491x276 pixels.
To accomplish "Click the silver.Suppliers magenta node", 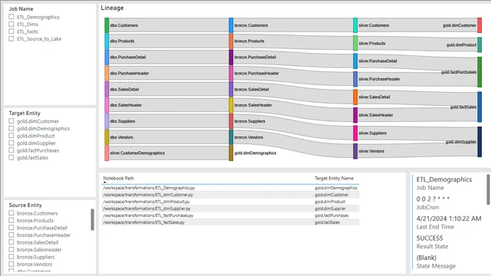I will tap(355, 133).
